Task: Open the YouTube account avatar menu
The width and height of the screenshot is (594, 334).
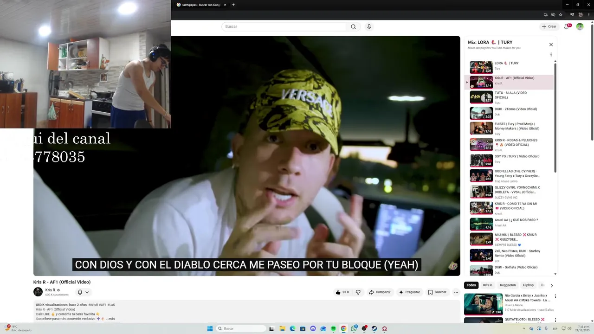Action: pyautogui.click(x=580, y=26)
